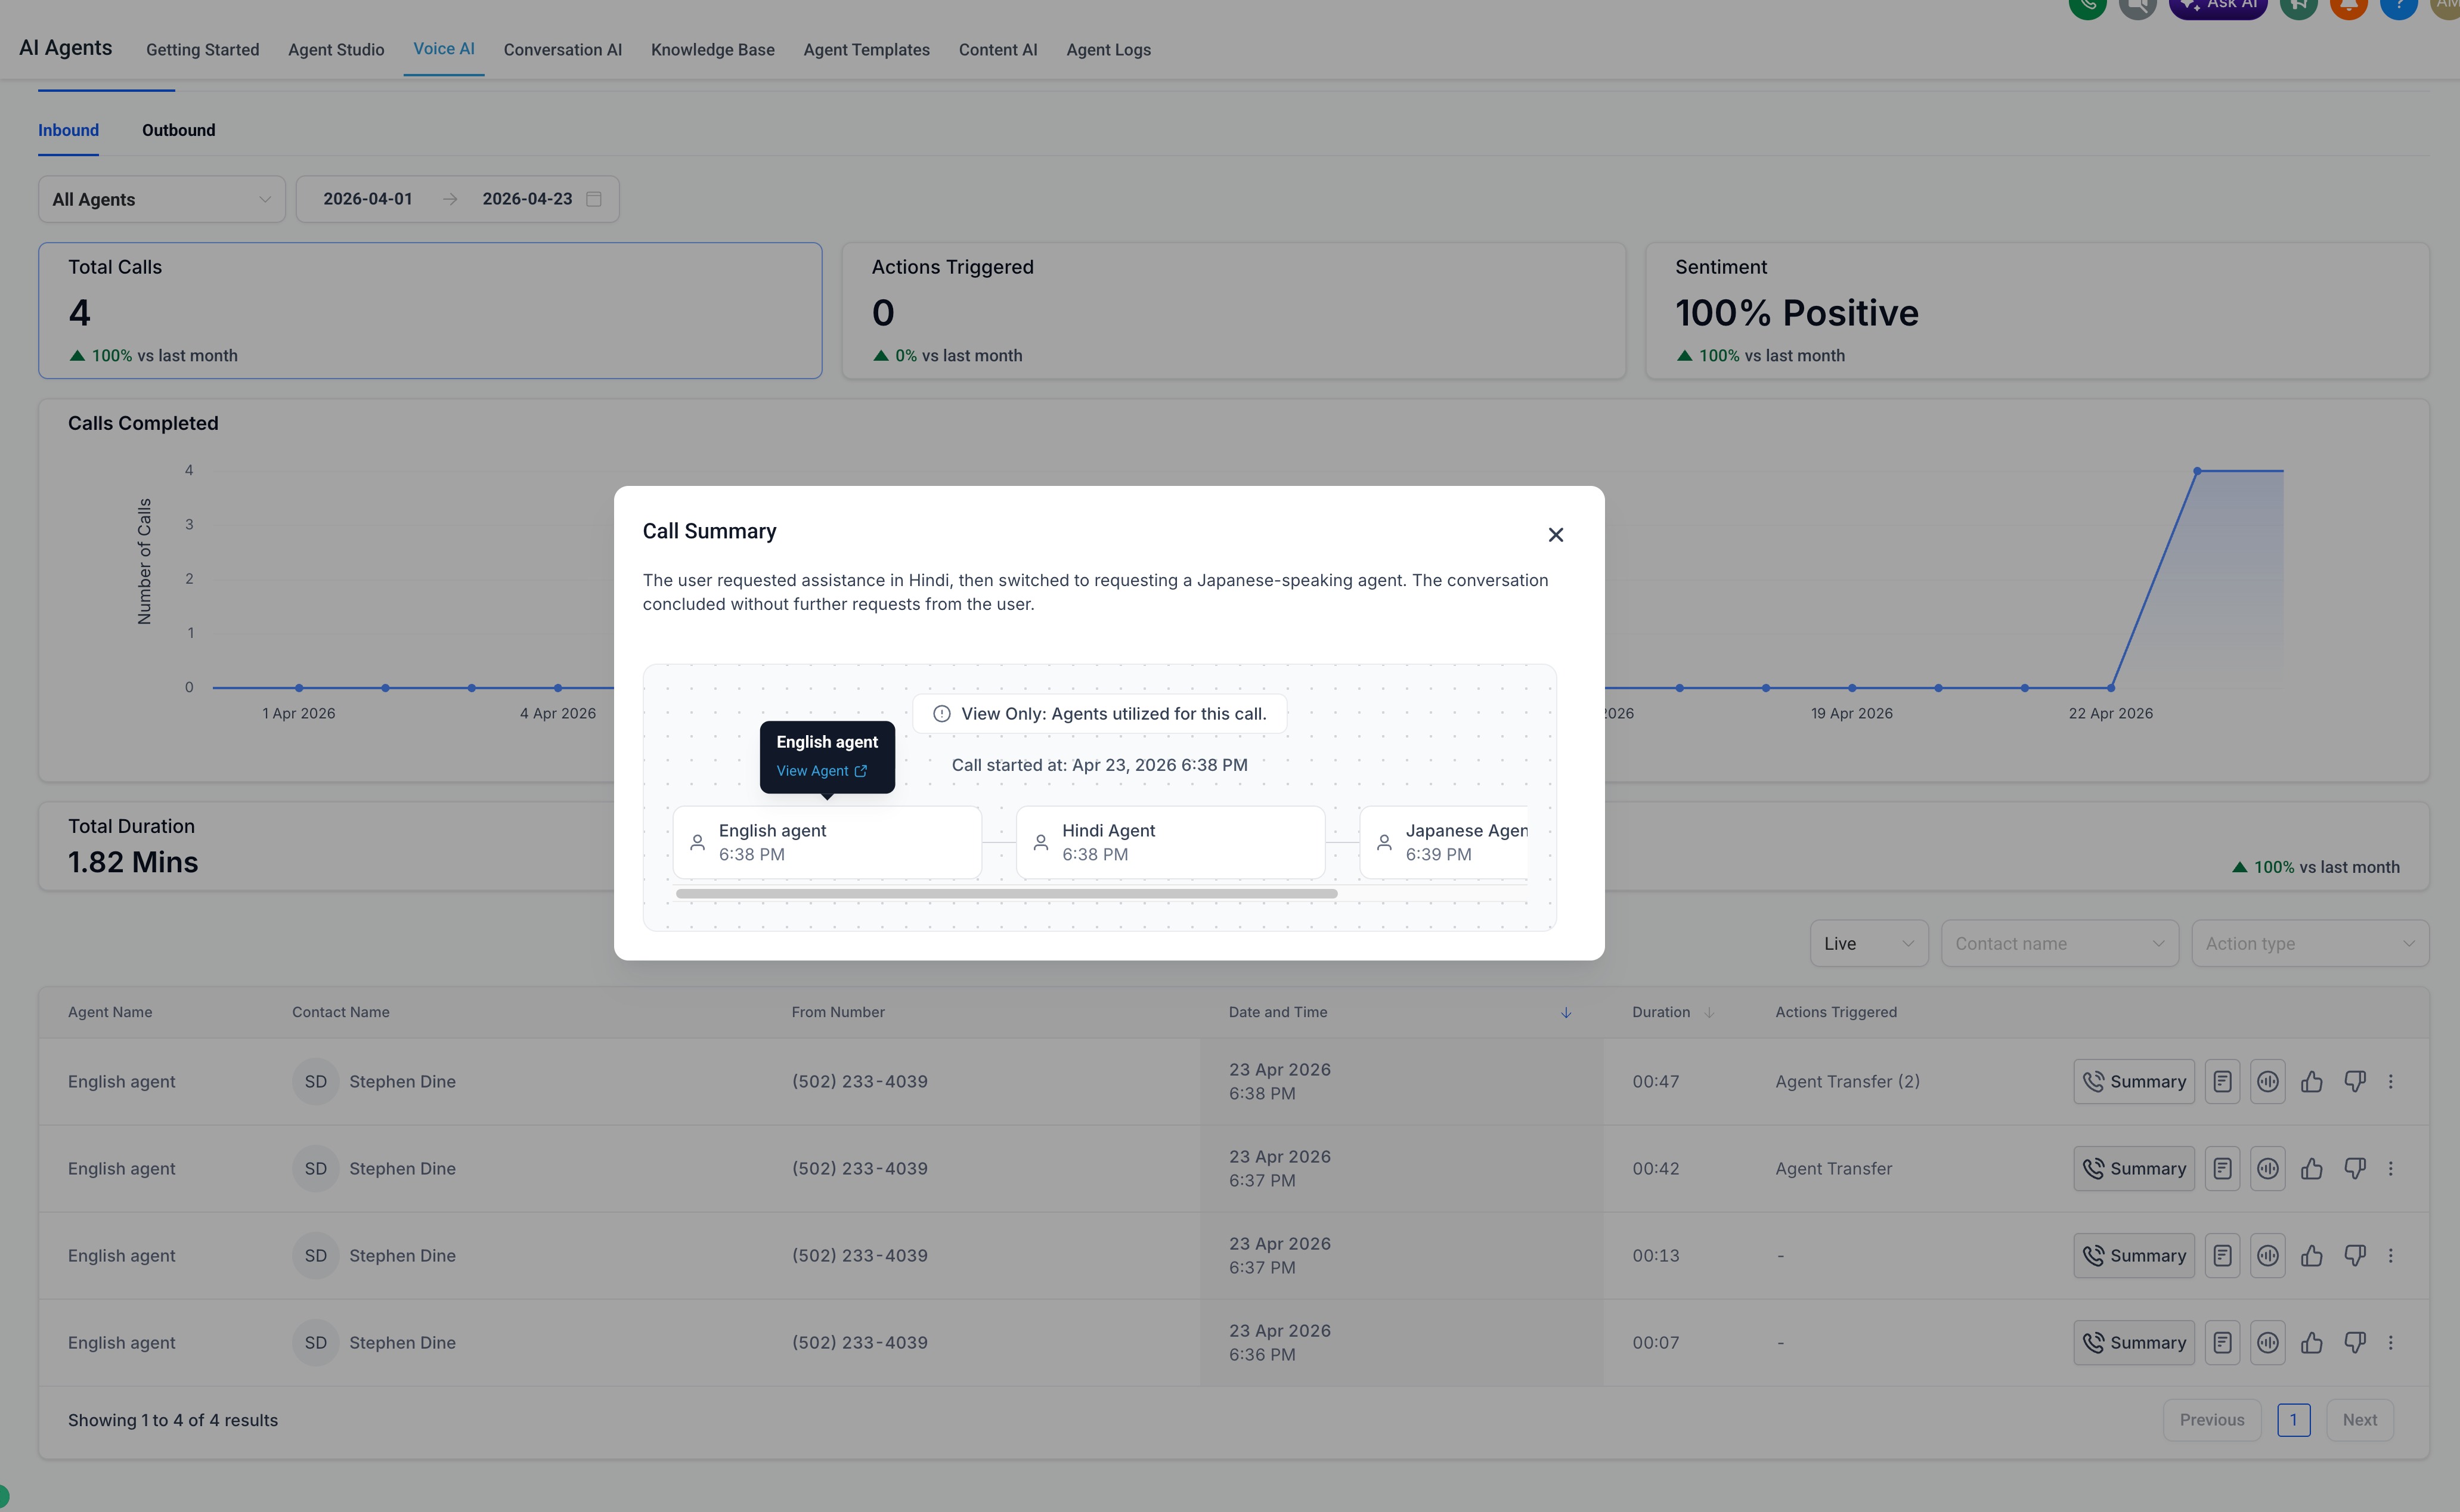The height and width of the screenshot is (1512, 2460).
Task: Thumbs up the 00:07 call
Action: click(x=2311, y=1342)
